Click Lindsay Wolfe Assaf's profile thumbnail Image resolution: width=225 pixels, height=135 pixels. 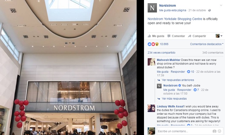click(x=151, y=108)
